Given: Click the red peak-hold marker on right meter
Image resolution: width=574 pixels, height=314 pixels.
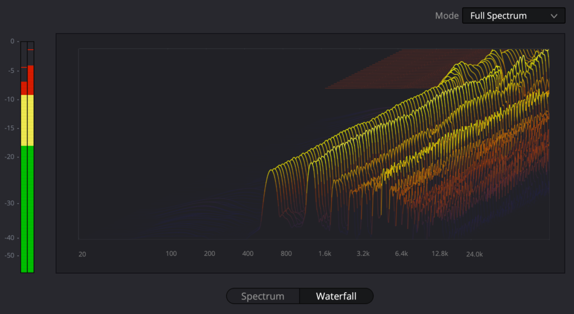Looking at the screenshot, I should (x=31, y=49).
